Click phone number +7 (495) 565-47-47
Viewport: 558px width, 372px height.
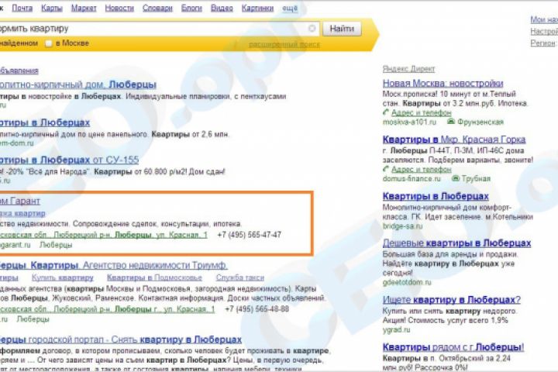pos(249,235)
